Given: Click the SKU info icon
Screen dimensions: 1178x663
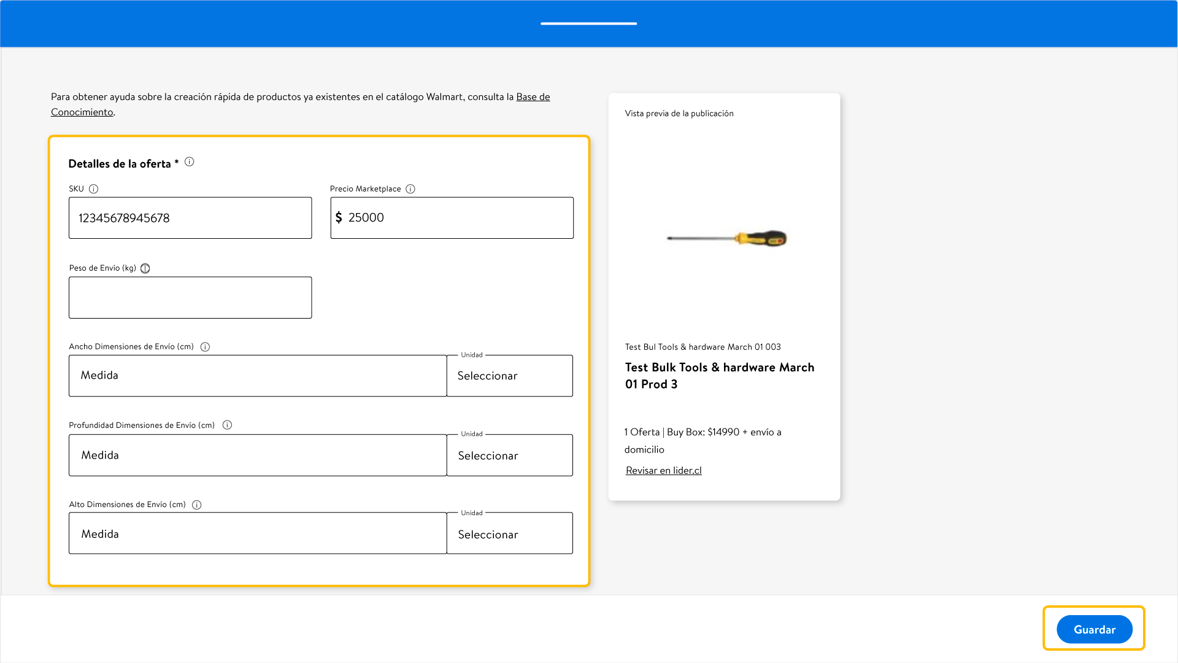Looking at the screenshot, I should coord(93,189).
